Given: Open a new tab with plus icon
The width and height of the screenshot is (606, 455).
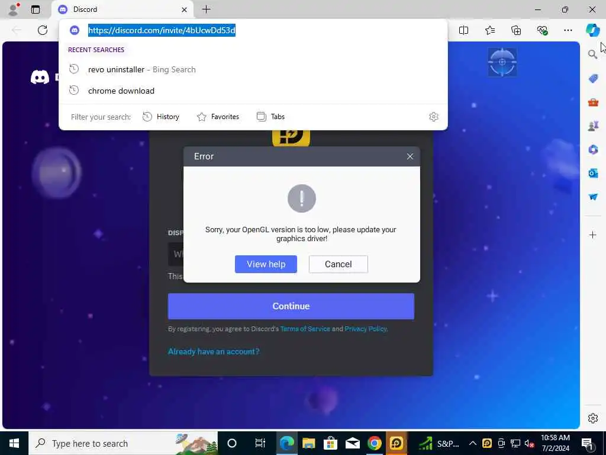Looking at the screenshot, I should point(207,9).
